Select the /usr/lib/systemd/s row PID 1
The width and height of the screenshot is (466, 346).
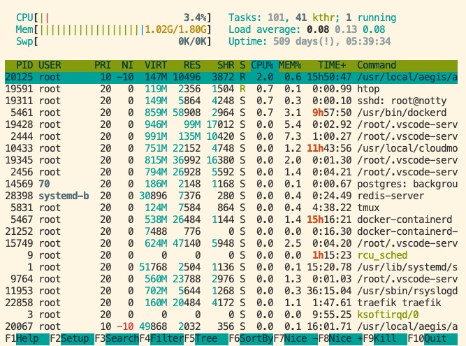pos(231,267)
